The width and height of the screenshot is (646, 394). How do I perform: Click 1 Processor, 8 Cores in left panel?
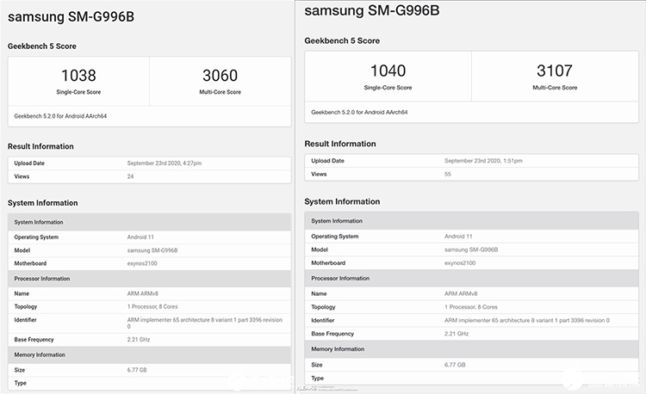click(152, 307)
